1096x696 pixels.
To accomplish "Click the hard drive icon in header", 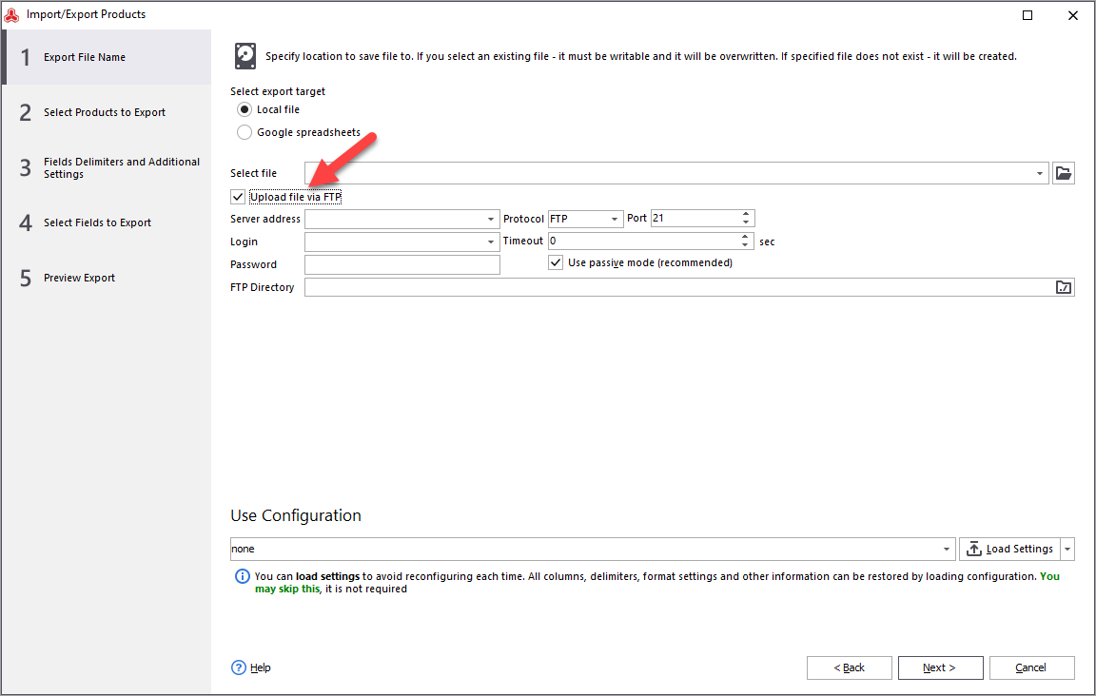I will [245, 56].
